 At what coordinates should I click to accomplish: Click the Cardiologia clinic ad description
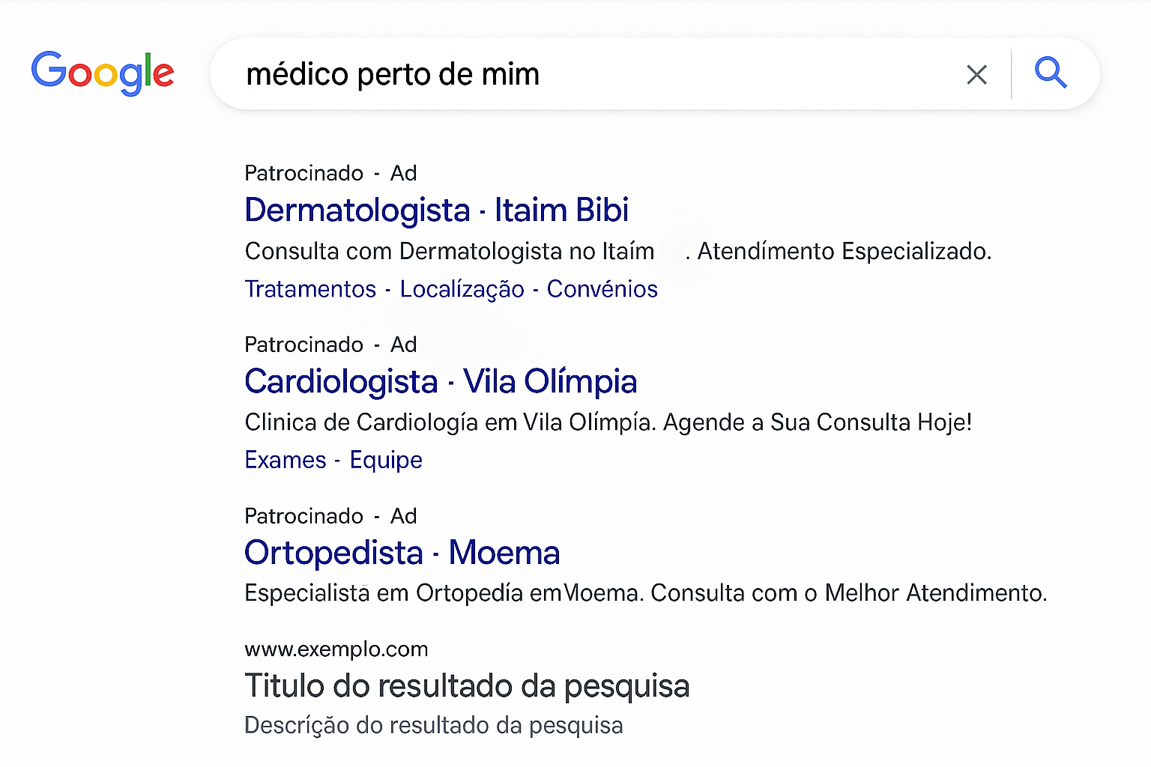608,422
